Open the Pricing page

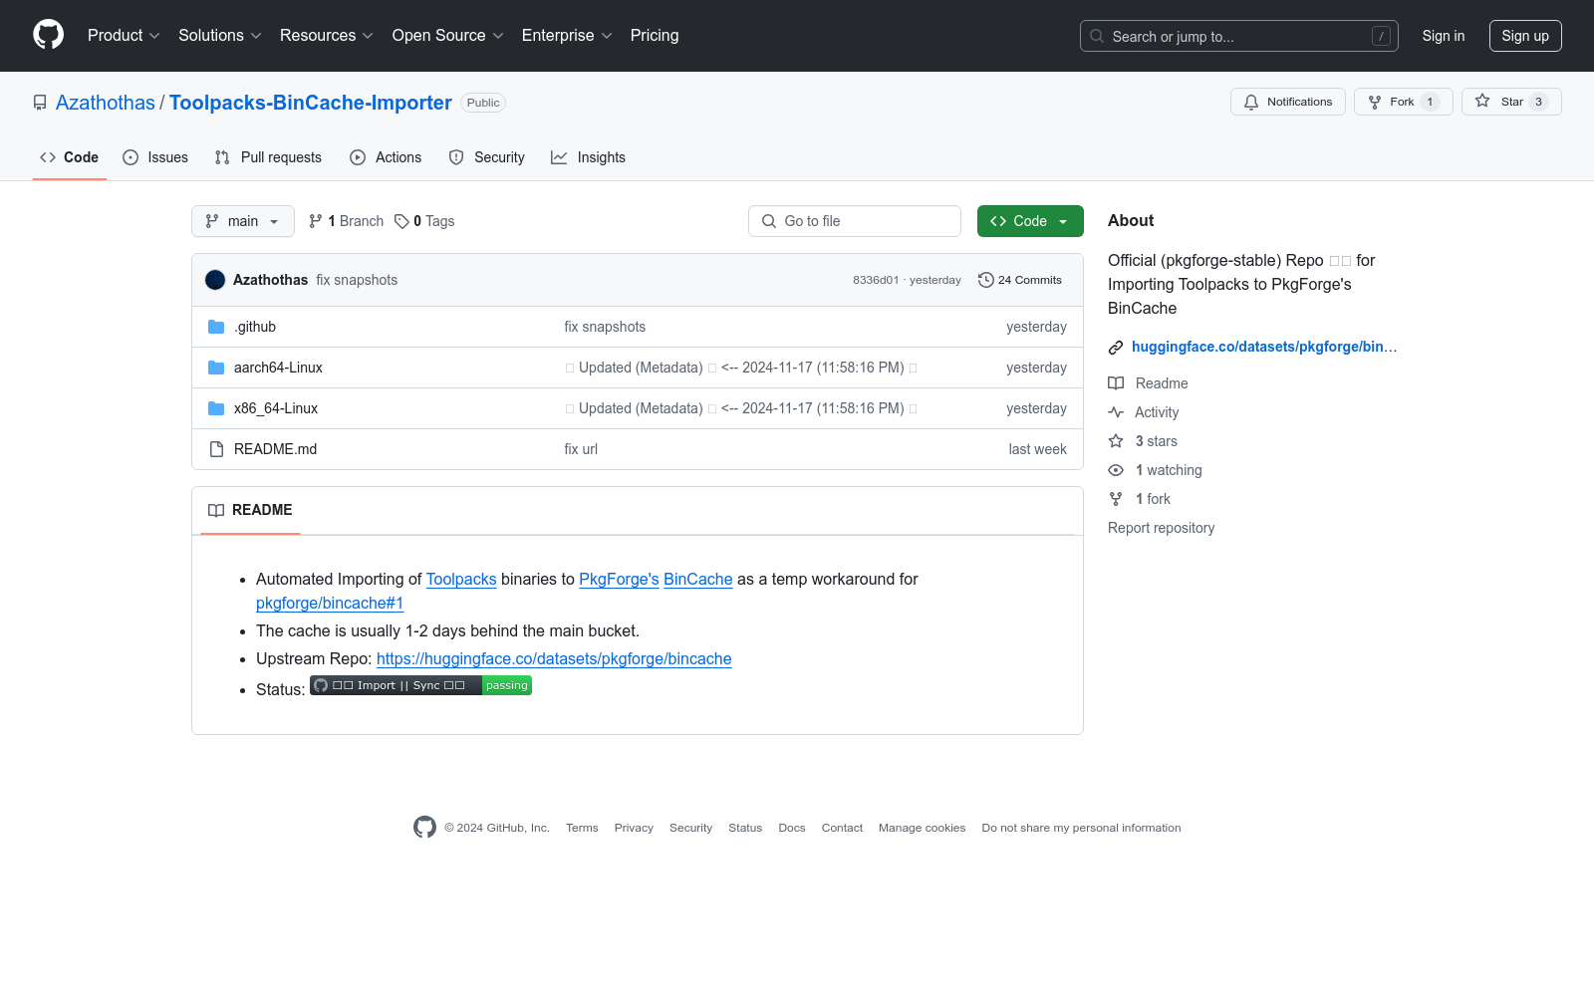click(x=655, y=36)
